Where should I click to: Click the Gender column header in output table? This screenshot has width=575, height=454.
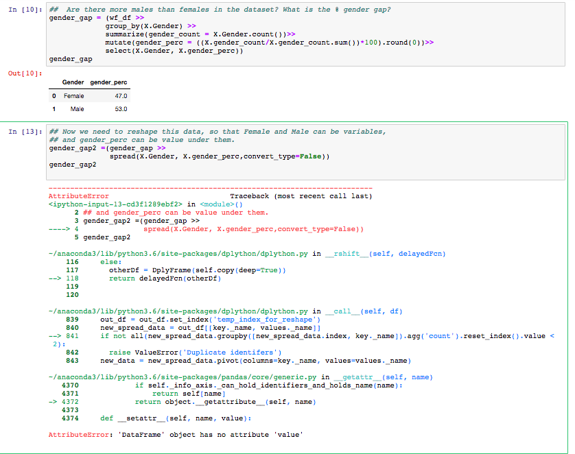click(73, 82)
